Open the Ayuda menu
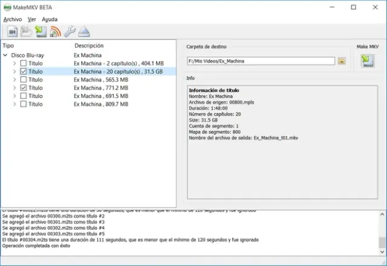This screenshot has height=266, width=387. [50, 19]
